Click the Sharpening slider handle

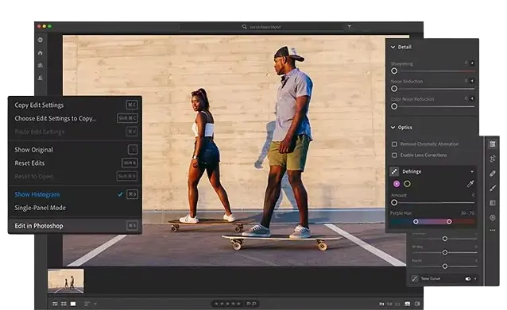click(x=394, y=71)
